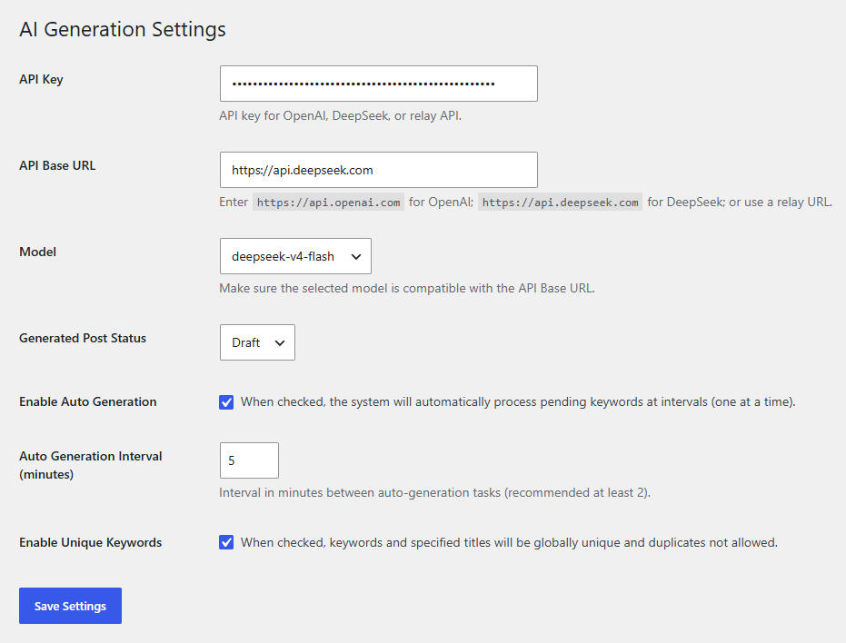Open the Model dropdown showing deepseek-v4-flash
The height and width of the screenshot is (643, 846).
click(295, 256)
